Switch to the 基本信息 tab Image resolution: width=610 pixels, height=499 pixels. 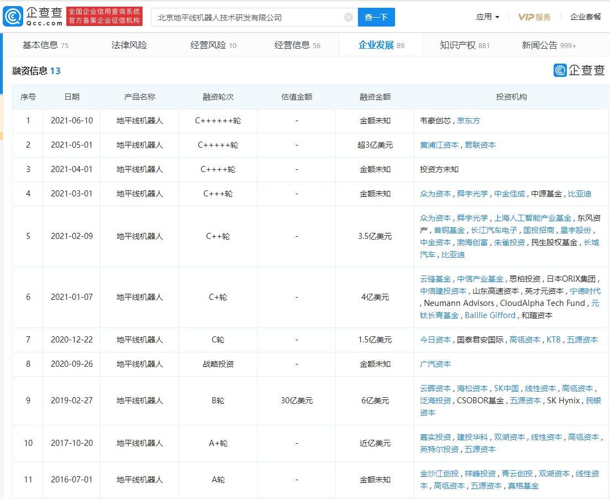click(45, 45)
